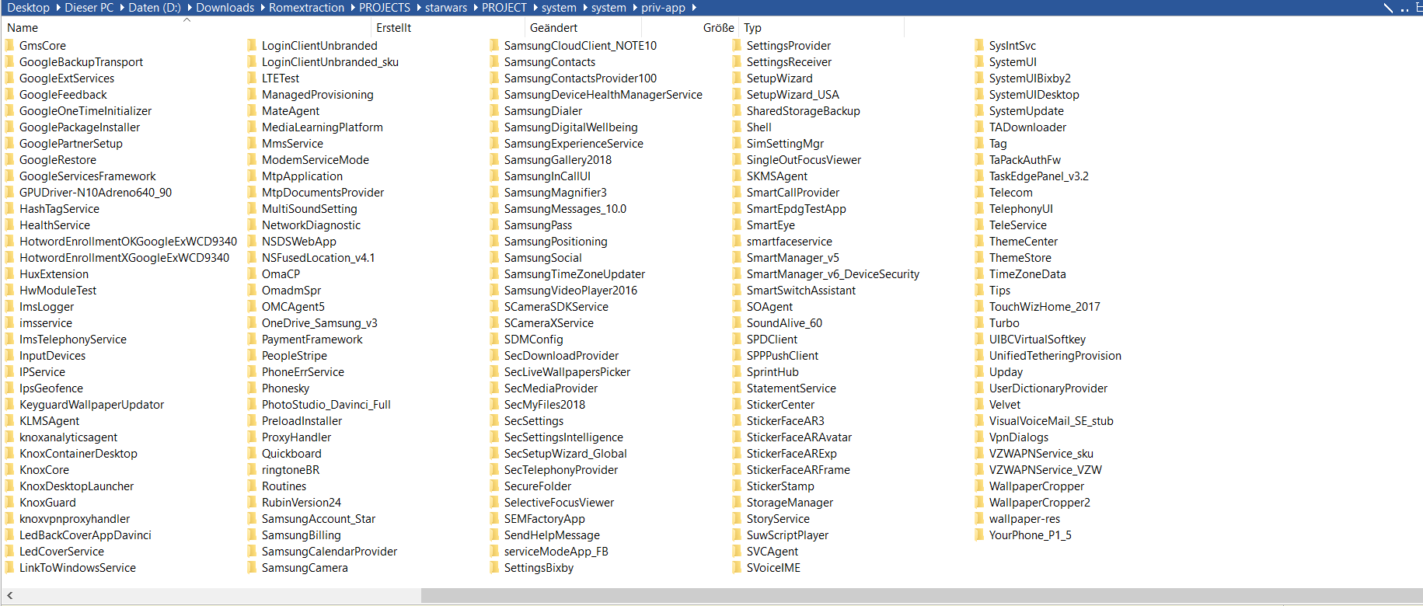Click the SamsungCamera folder icon
Screen dimensions: 1423x606
pyautogui.click(x=252, y=567)
